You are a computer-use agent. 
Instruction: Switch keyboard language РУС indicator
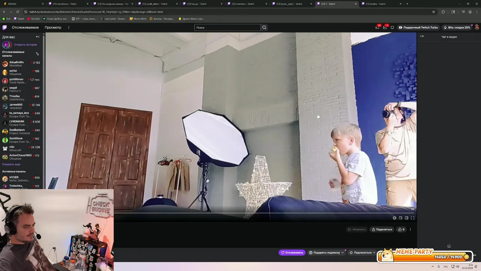[x=446, y=266]
